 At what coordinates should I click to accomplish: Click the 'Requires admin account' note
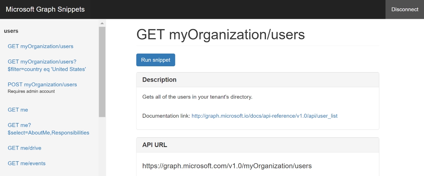click(31, 91)
